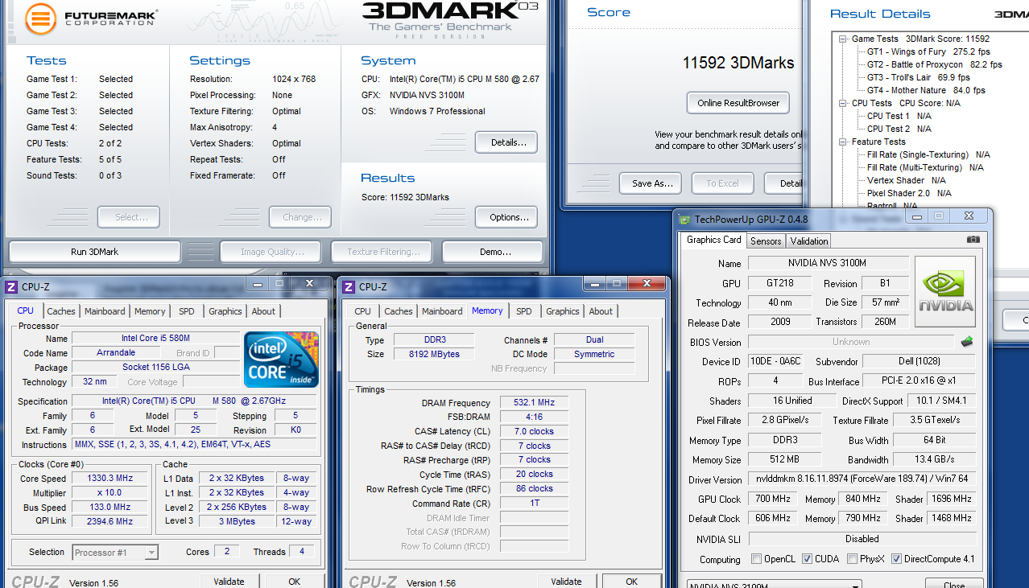1029x588 pixels.
Task: Click the Save As... button in the Score window
Action: pos(651,183)
